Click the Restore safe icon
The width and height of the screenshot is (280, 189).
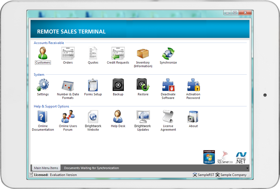(x=143, y=85)
